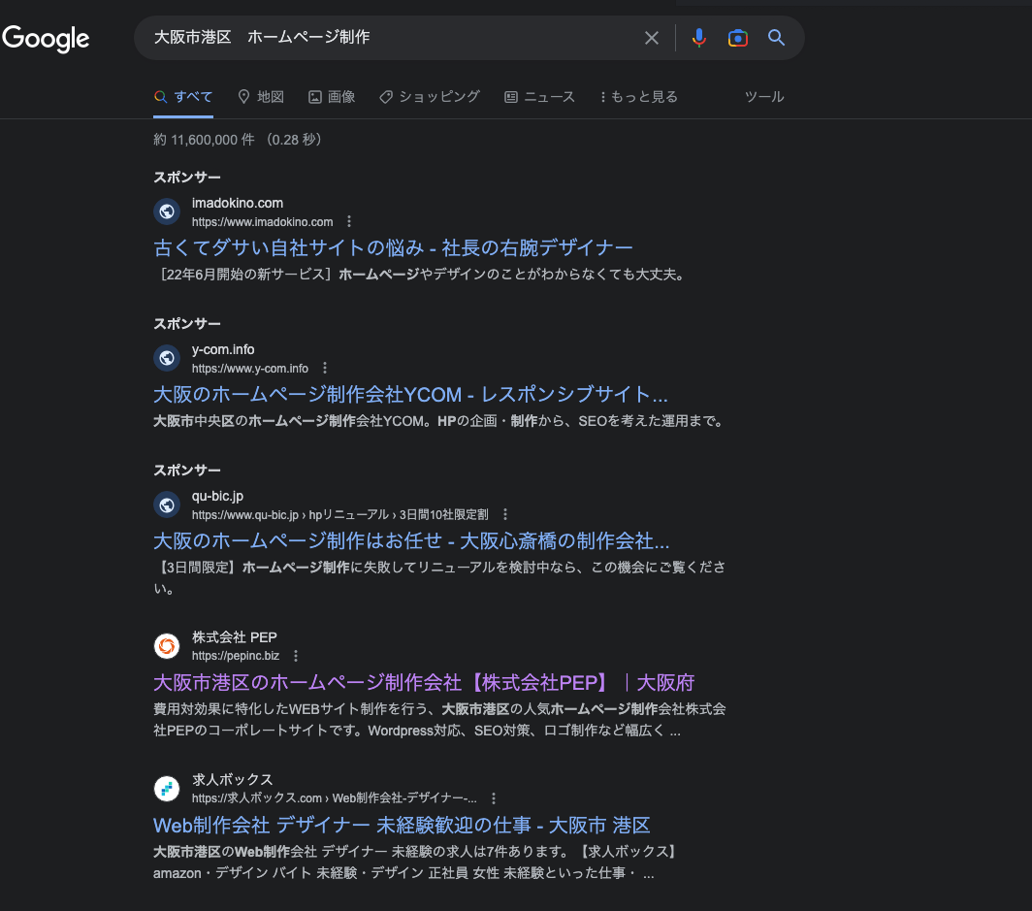Click the 株式会社 PEP site name
This screenshot has width=1032, height=911.
[x=235, y=637]
